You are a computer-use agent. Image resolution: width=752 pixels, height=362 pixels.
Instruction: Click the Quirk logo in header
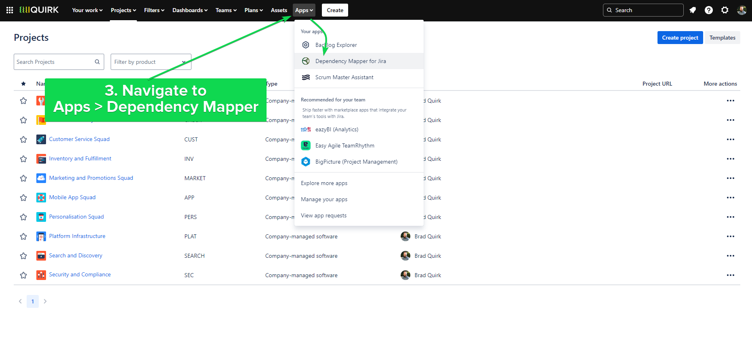39,10
